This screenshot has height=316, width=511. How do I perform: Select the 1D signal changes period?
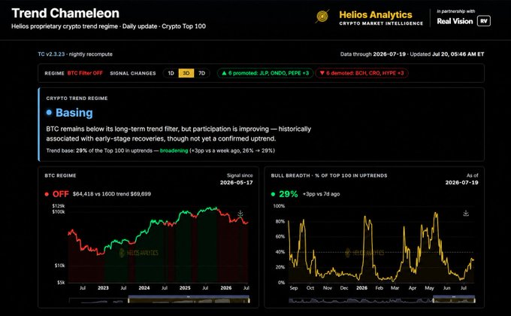coord(171,73)
